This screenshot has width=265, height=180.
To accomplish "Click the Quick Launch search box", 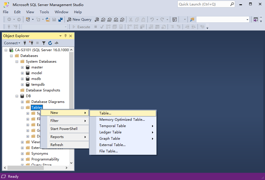I will (x=203, y=4).
